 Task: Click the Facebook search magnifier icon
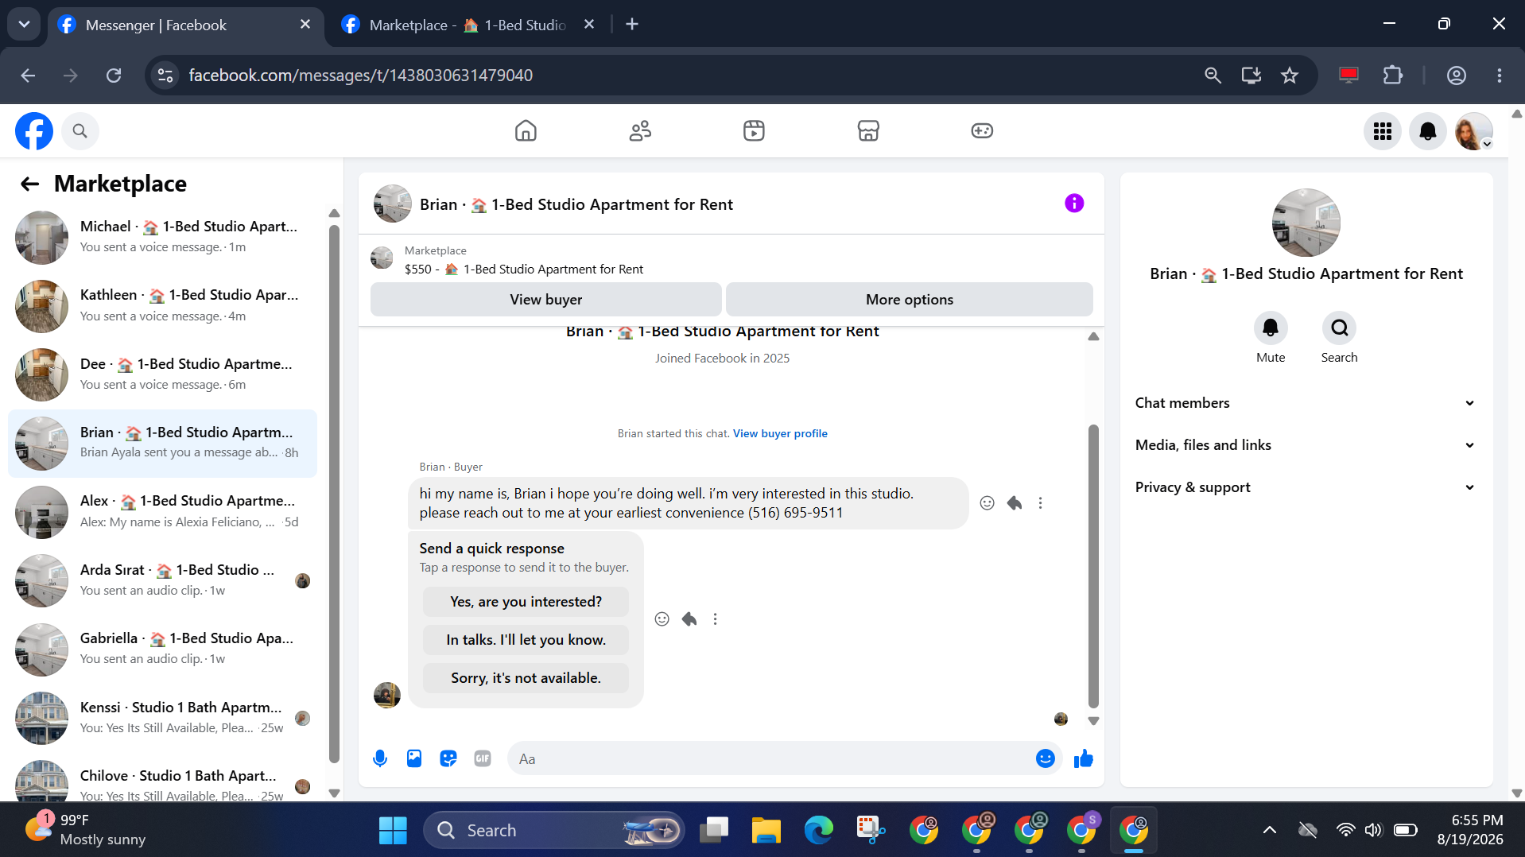80,131
